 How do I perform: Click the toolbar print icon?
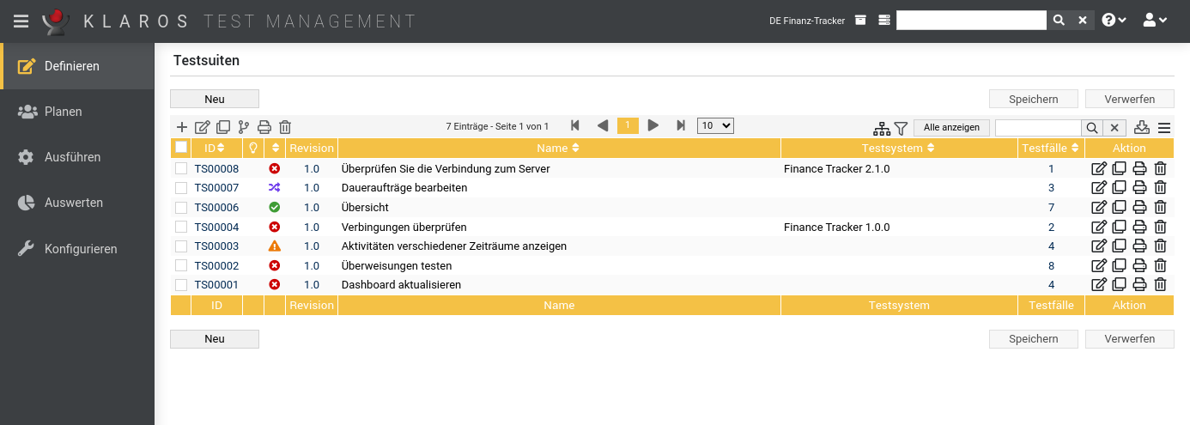click(264, 127)
